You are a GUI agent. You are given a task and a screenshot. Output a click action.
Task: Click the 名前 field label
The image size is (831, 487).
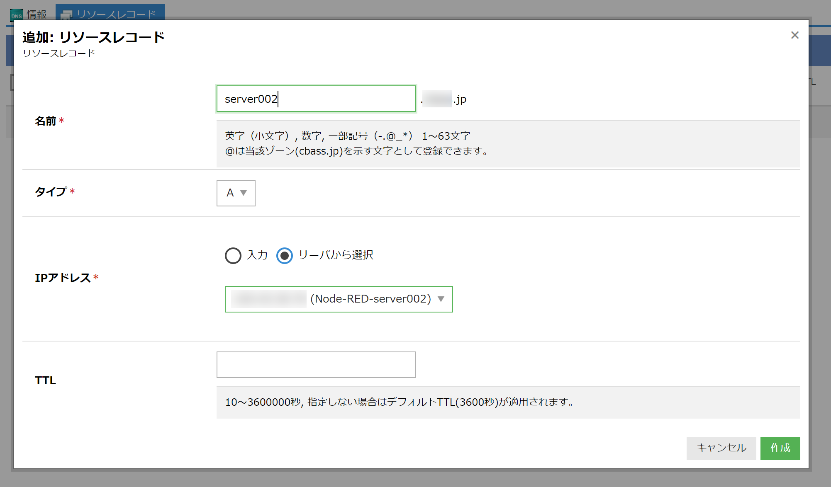click(x=46, y=121)
